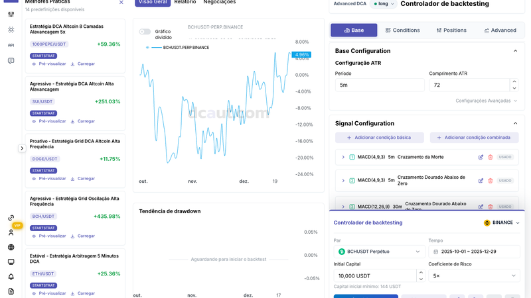The height and width of the screenshot is (298, 531).
Task: Click the BCH coin icon in Par field
Action: pos(342,252)
